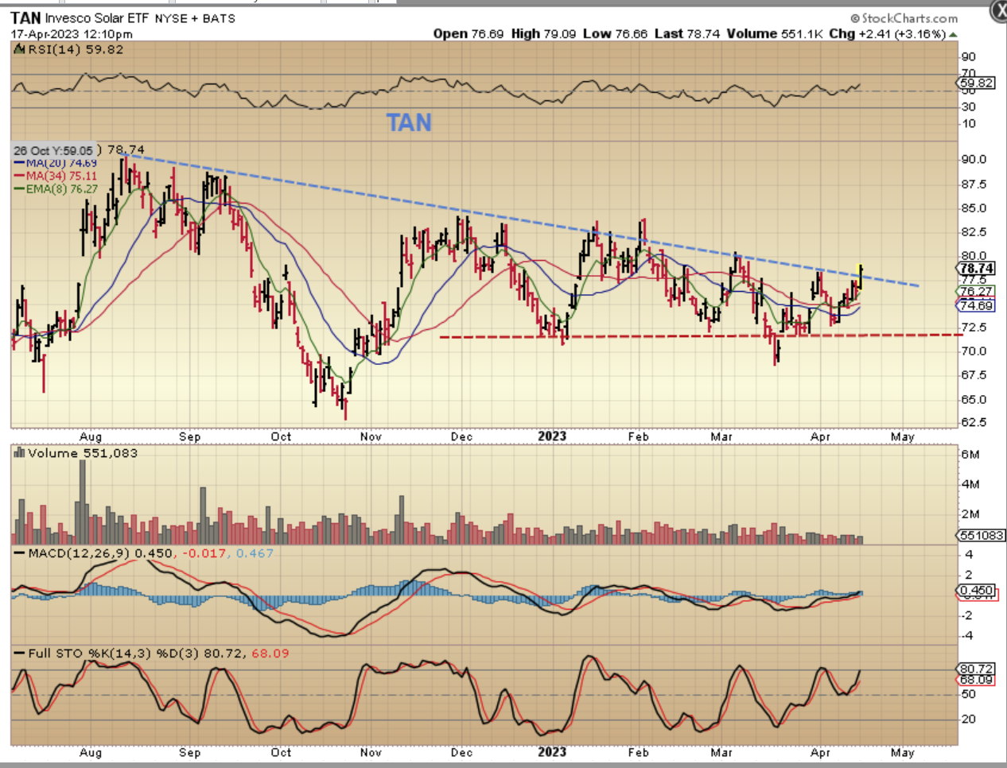Click the red boxed 68.09 stochastic axis value

coord(976,680)
